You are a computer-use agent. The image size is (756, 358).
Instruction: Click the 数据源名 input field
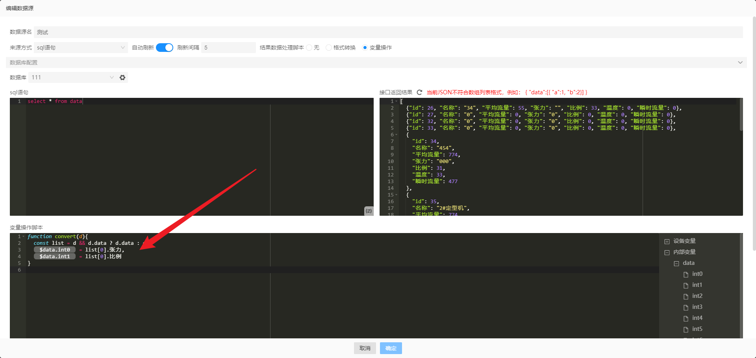click(x=388, y=32)
